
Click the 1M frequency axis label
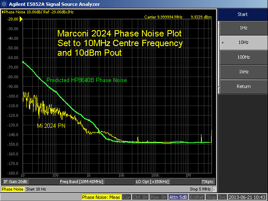tap(188, 175)
